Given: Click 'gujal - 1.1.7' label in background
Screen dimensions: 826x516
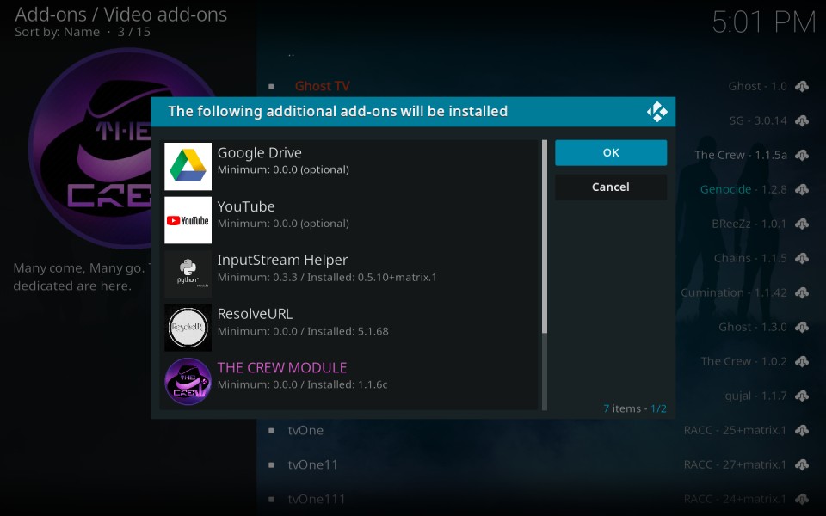Looking at the screenshot, I should pos(756,396).
